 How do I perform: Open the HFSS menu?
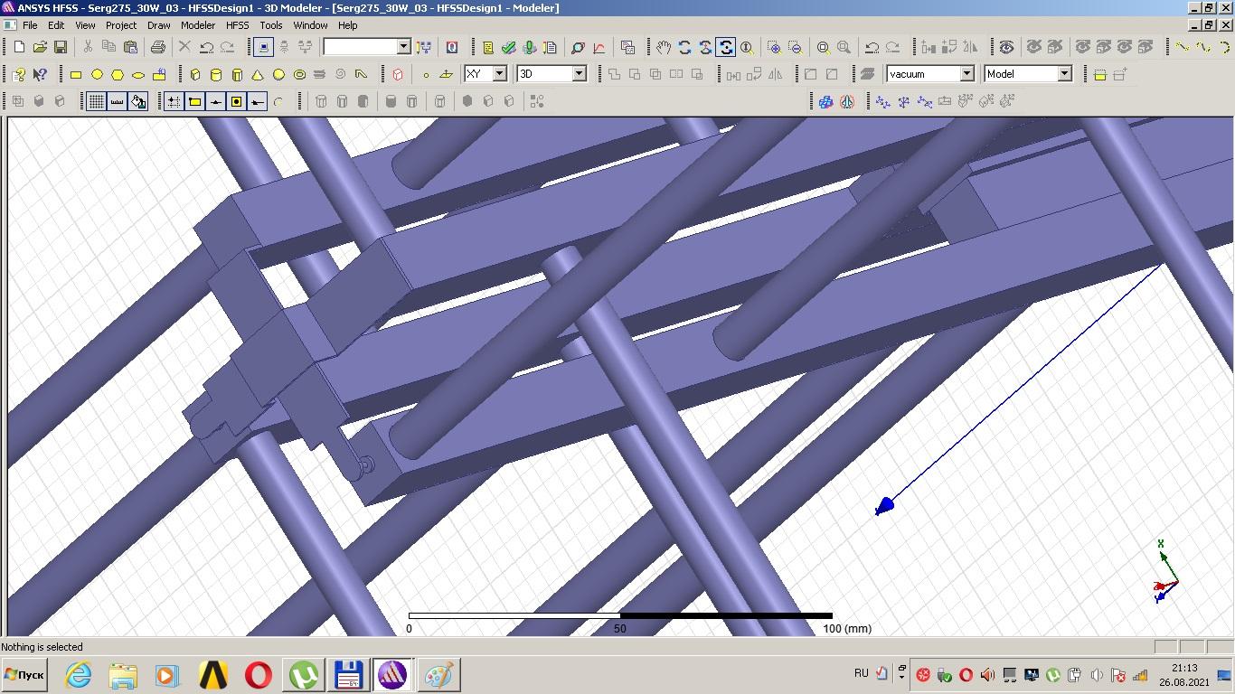[x=237, y=25]
